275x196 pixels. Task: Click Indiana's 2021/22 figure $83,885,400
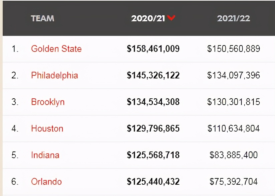coord(234,155)
